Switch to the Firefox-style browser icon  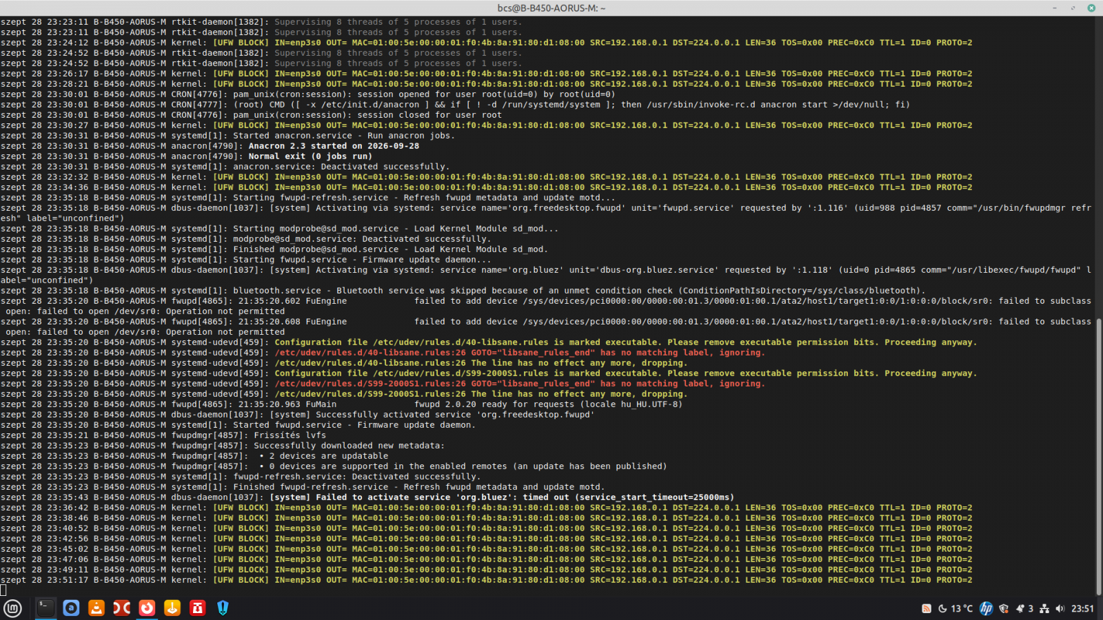click(147, 608)
